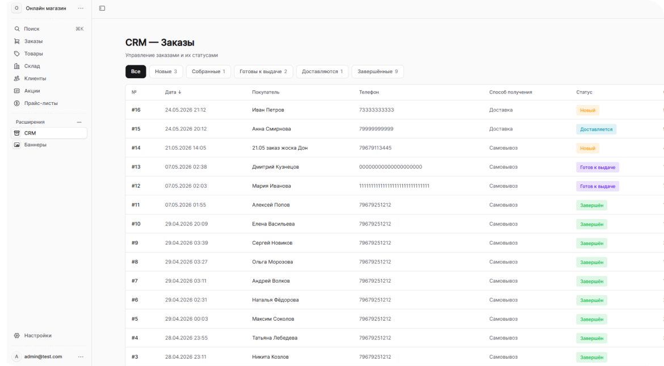
Task: Open Товары in the sidebar
Action: 49,53
